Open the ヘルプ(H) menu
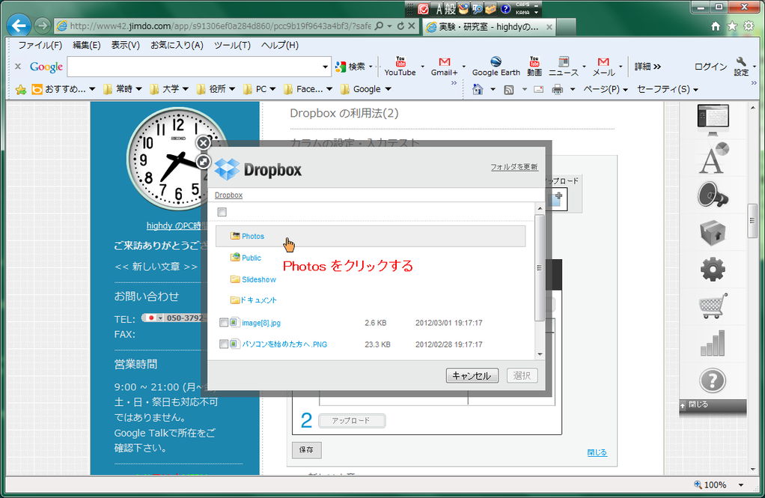765x498 pixels. pos(279,46)
